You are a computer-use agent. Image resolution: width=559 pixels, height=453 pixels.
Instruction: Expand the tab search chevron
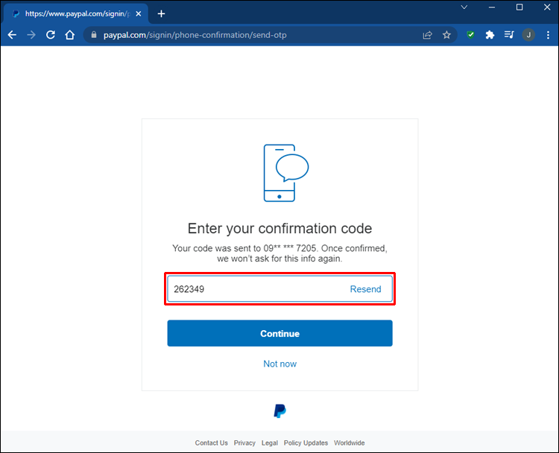click(x=464, y=7)
